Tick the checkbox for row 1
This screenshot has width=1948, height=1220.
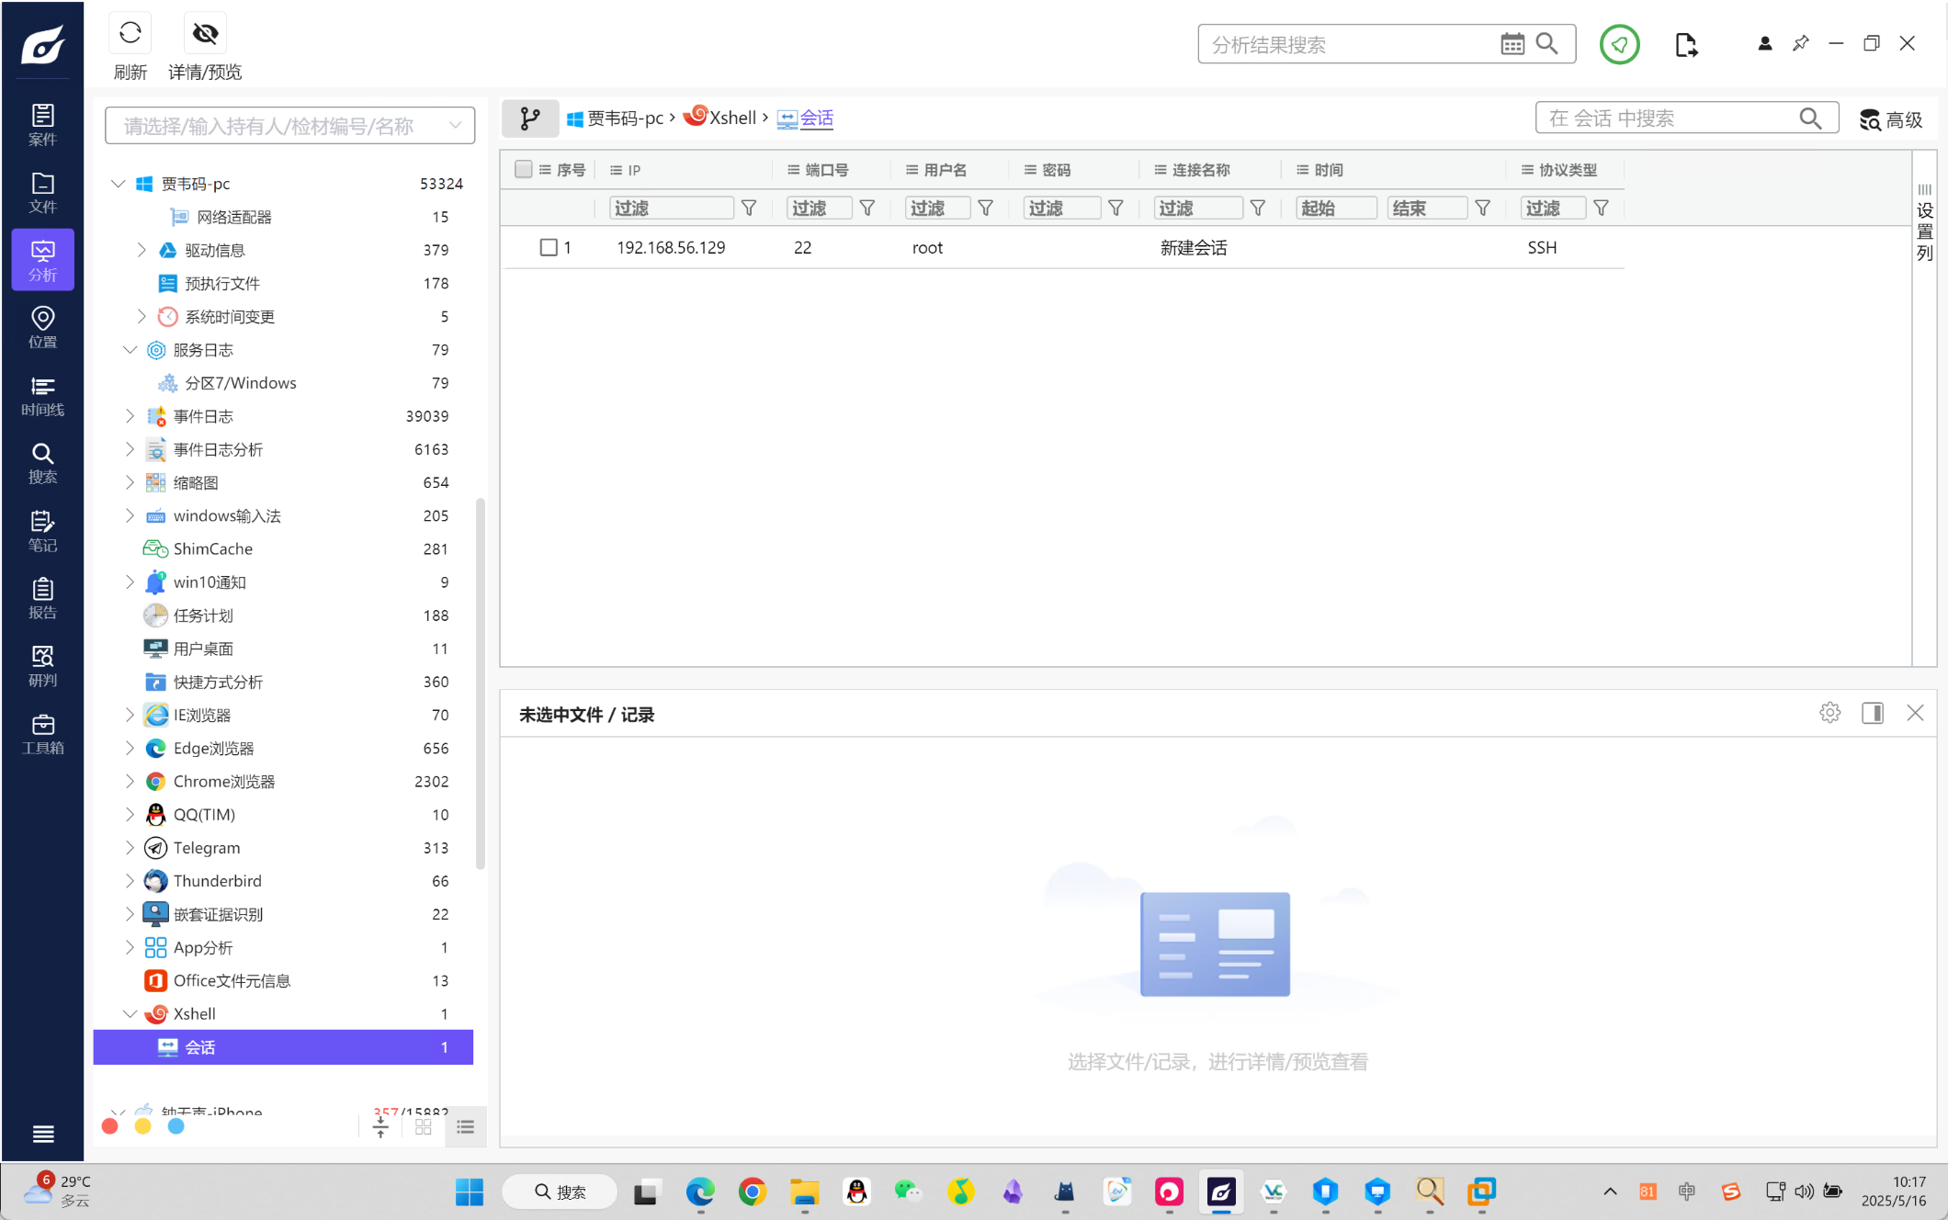pyautogui.click(x=549, y=247)
